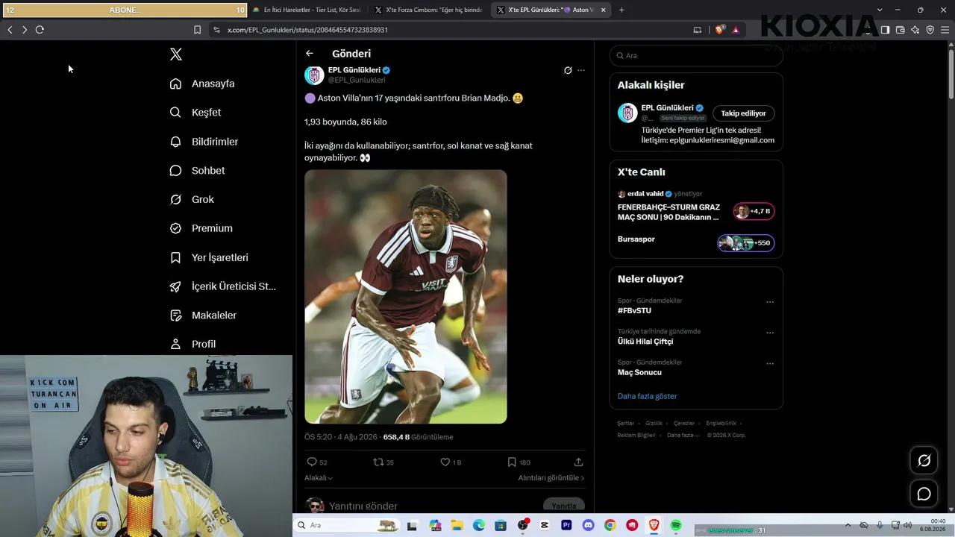The image size is (955, 537).
Task: Open Spotify from the taskbar
Action: point(676,525)
